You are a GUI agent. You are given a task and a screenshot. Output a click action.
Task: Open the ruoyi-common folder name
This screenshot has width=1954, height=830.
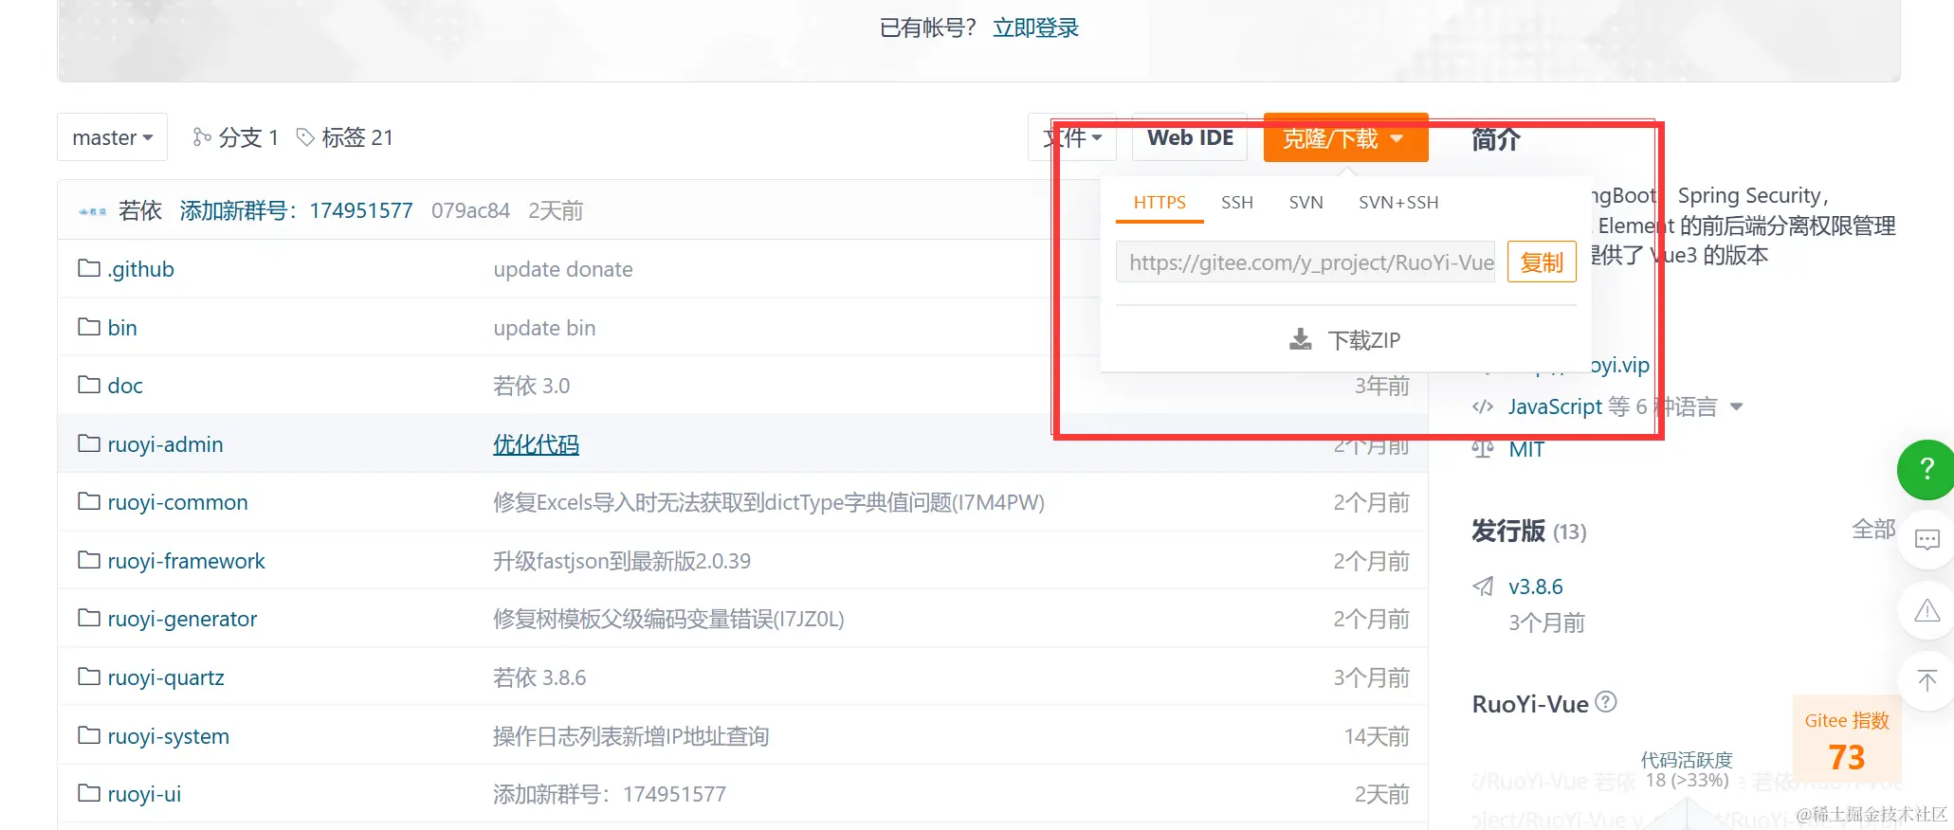177,502
